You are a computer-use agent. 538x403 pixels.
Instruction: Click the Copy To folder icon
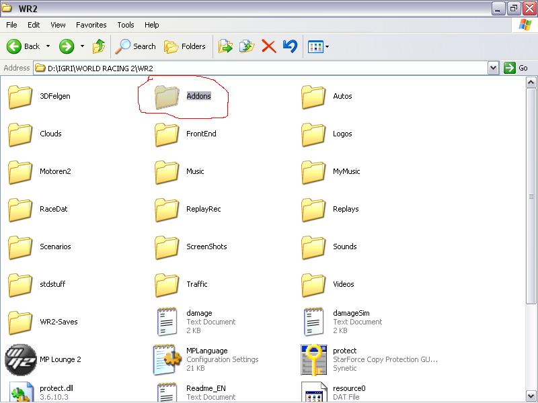tap(247, 46)
